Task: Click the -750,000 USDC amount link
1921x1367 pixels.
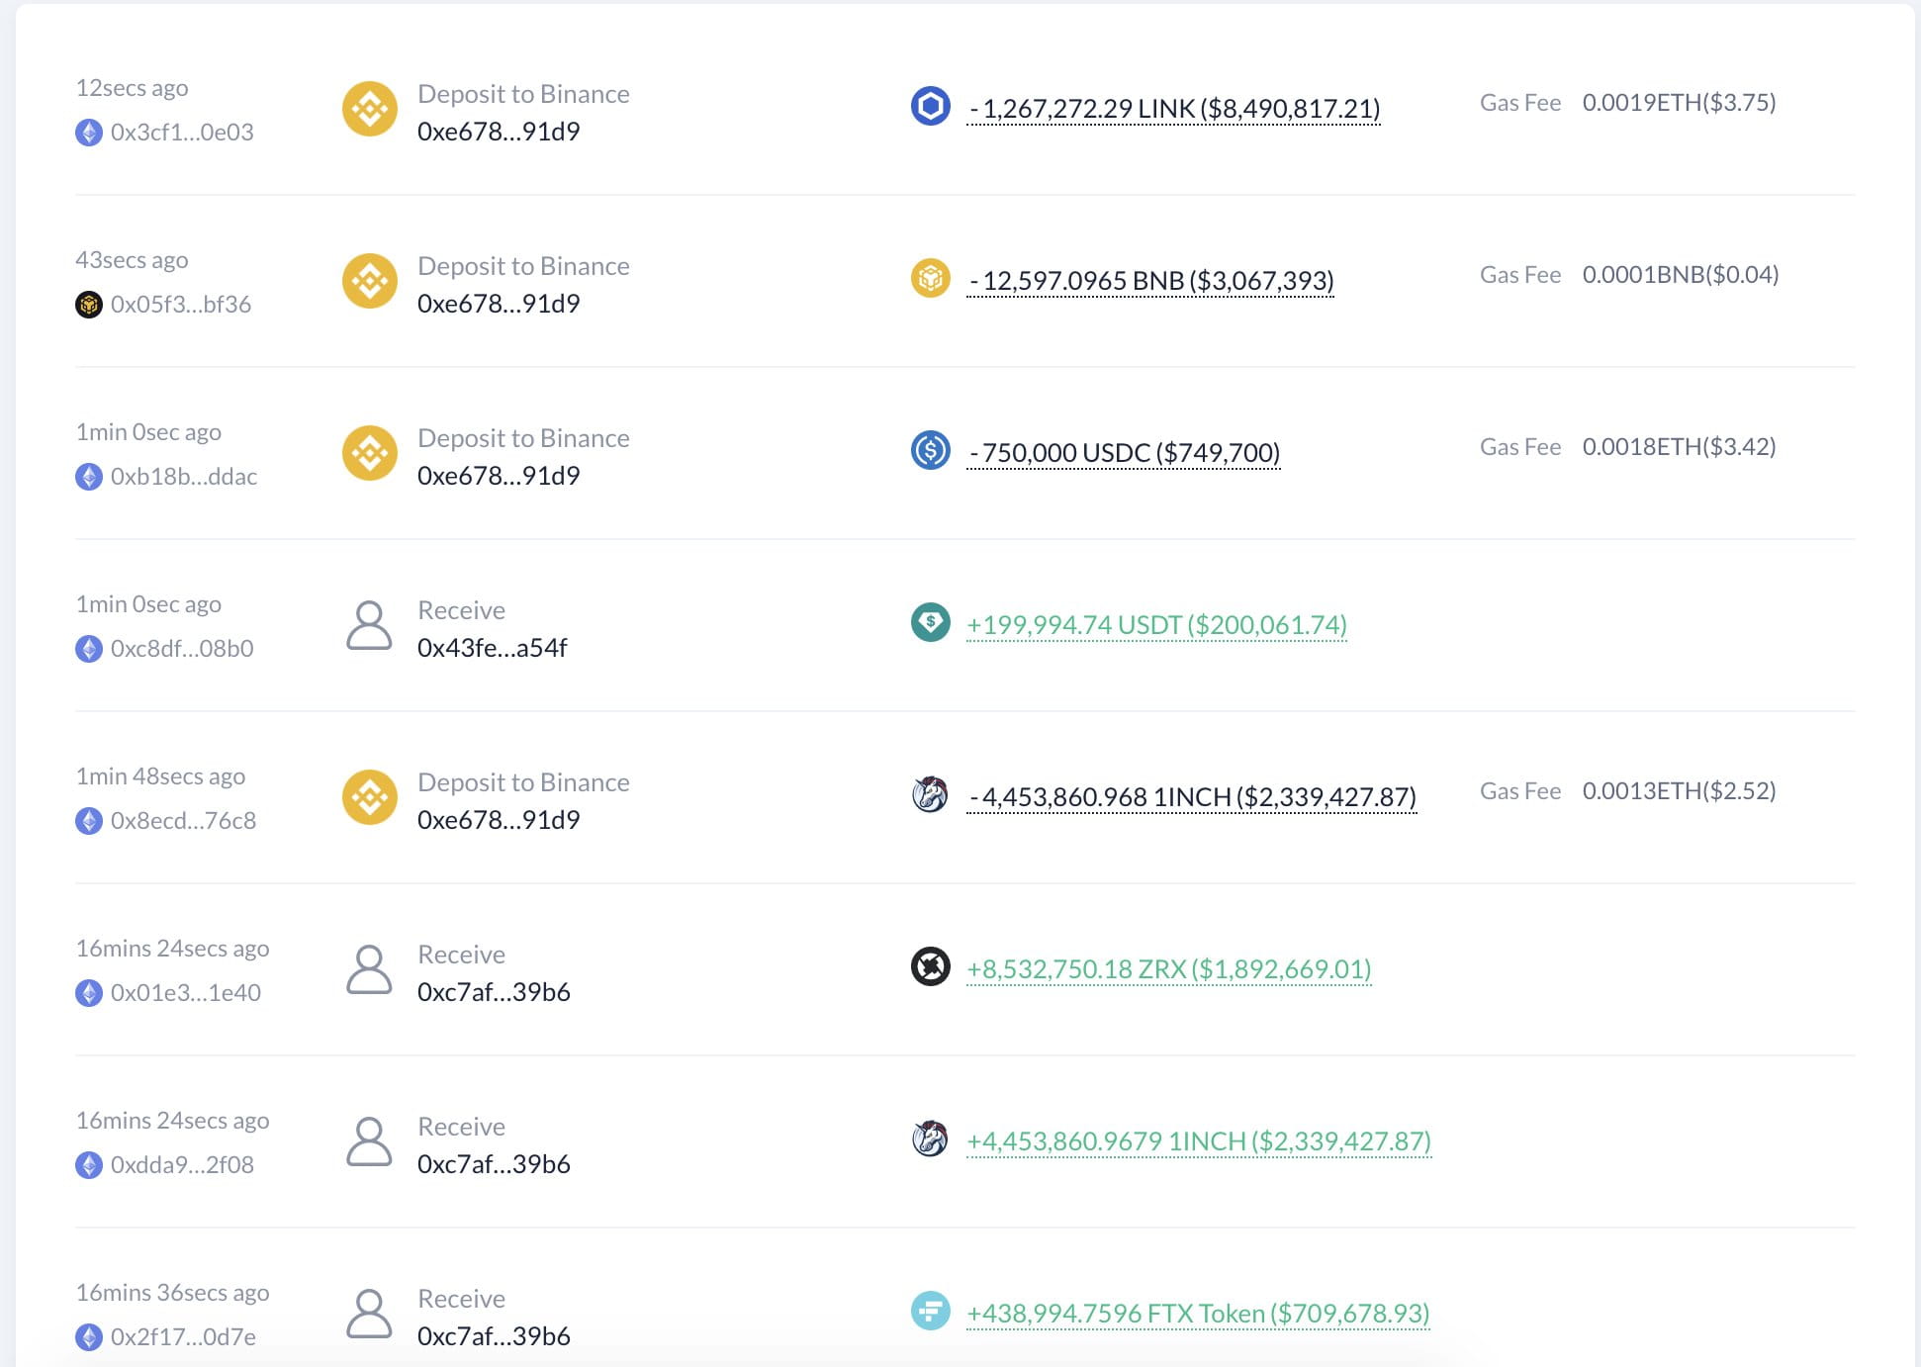Action: pos(1124,453)
